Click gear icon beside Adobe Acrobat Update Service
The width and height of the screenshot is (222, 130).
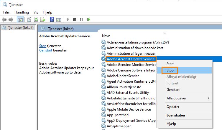click(x=104, y=59)
